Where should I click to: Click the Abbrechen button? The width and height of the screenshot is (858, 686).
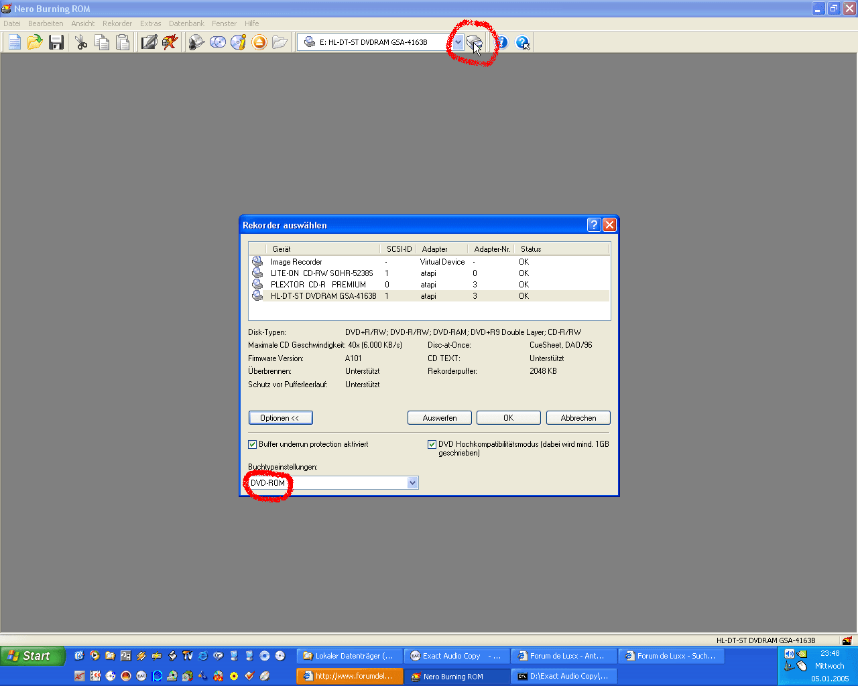point(578,417)
